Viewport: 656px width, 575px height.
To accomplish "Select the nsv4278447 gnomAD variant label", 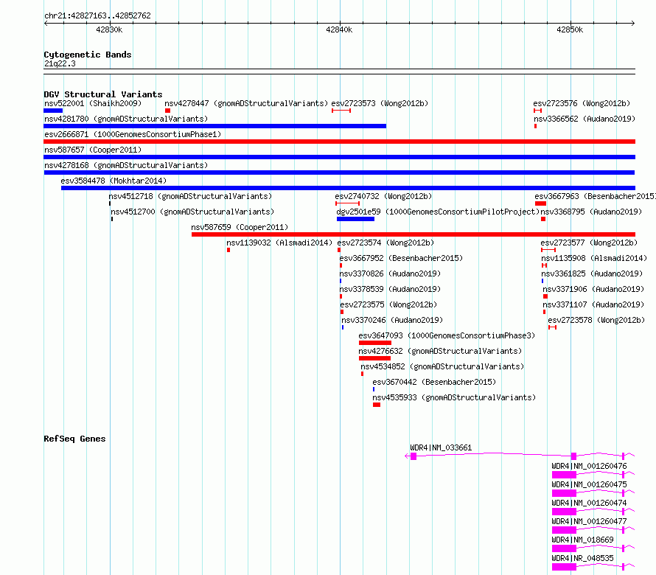I will (x=246, y=103).
